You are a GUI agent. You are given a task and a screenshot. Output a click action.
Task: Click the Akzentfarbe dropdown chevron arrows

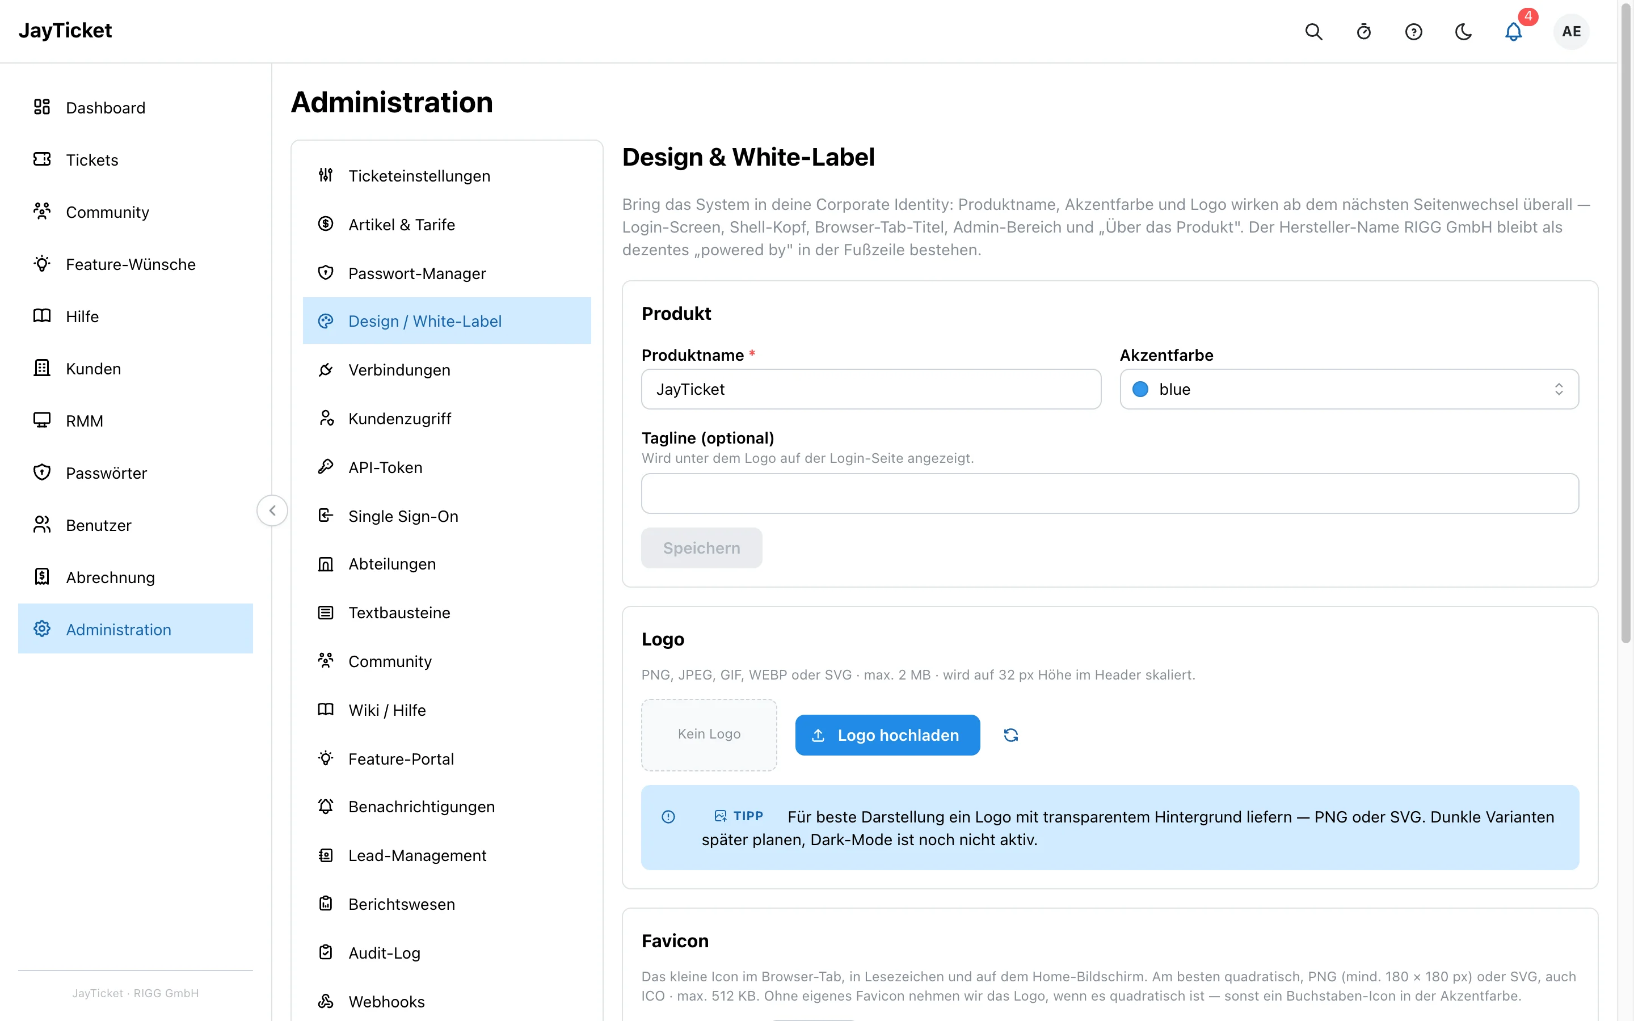click(1559, 389)
